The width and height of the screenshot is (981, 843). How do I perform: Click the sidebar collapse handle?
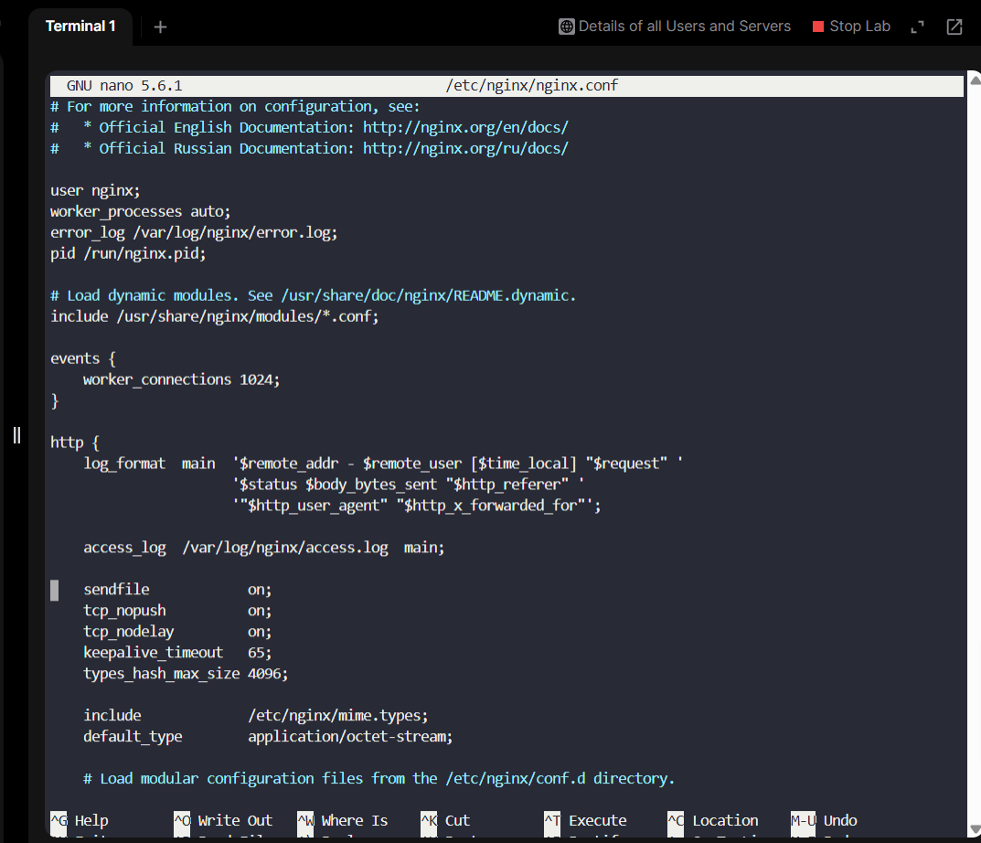[16, 435]
